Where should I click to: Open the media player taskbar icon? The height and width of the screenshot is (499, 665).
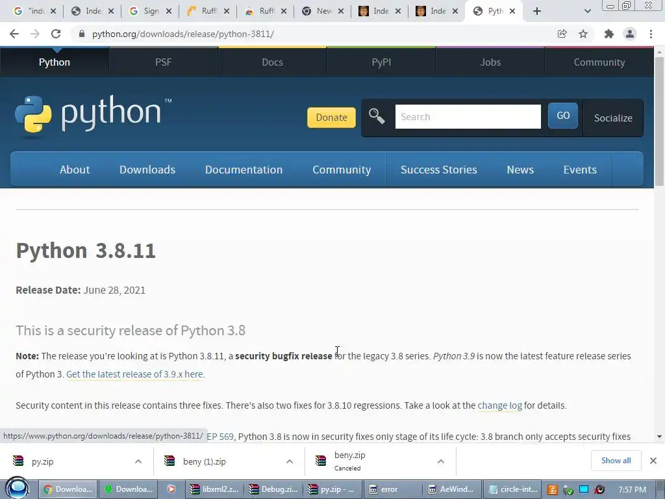171,489
